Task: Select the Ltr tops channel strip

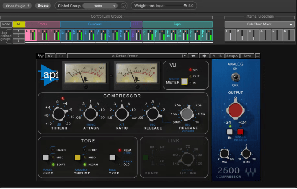Action: click(195, 35)
